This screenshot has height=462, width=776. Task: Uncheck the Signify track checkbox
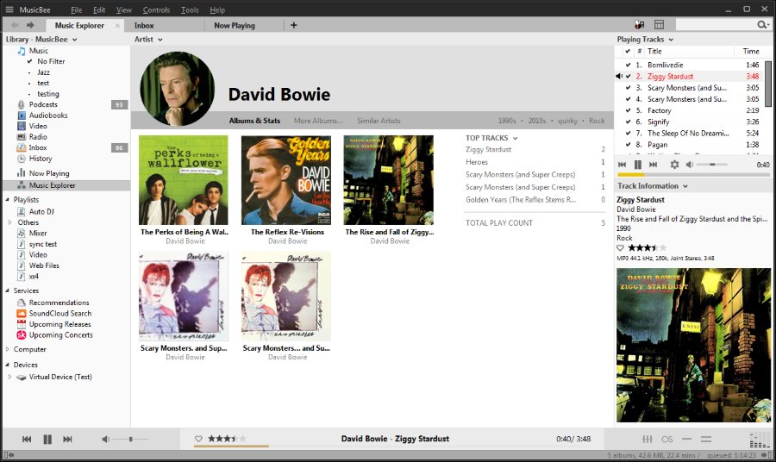pos(628,122)
